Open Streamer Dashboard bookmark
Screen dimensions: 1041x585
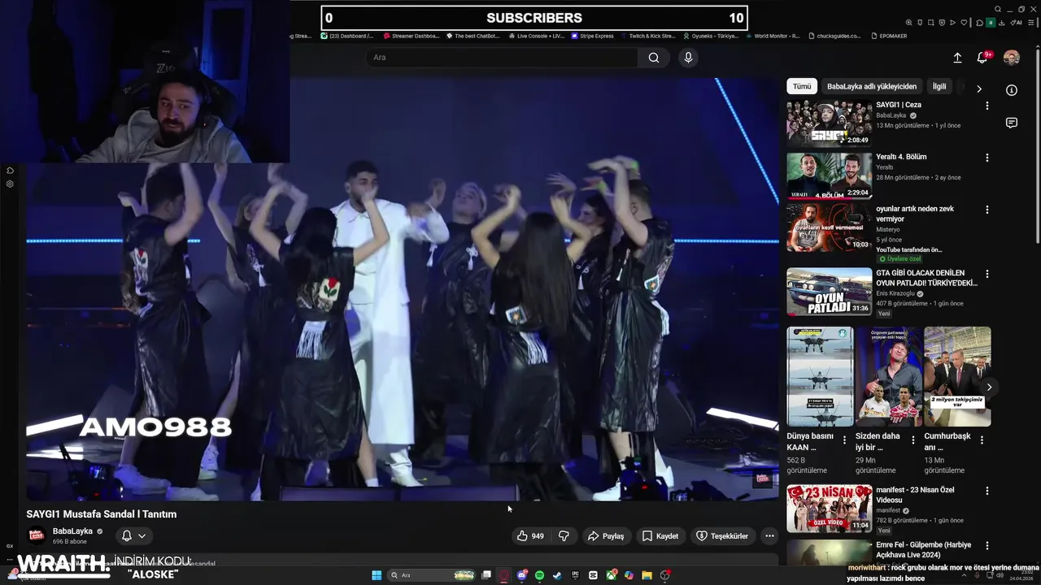coord(411,36)
